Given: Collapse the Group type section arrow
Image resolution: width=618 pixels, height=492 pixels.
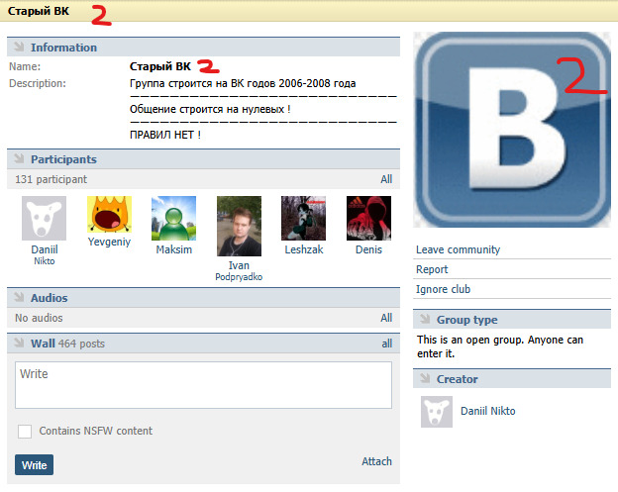Looking at the screenshot, I should tap(425, 319).
